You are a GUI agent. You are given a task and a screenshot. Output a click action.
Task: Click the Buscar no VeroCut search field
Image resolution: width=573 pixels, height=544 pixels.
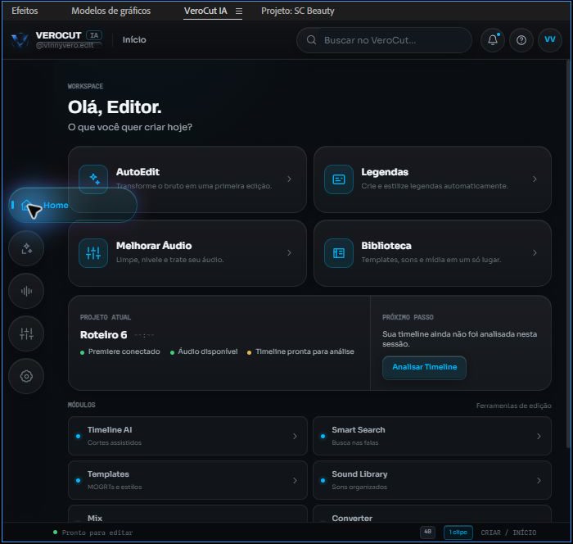click(x=384, y=40)
